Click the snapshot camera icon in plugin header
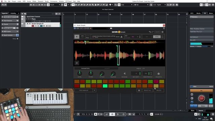 tap(111, 28)
